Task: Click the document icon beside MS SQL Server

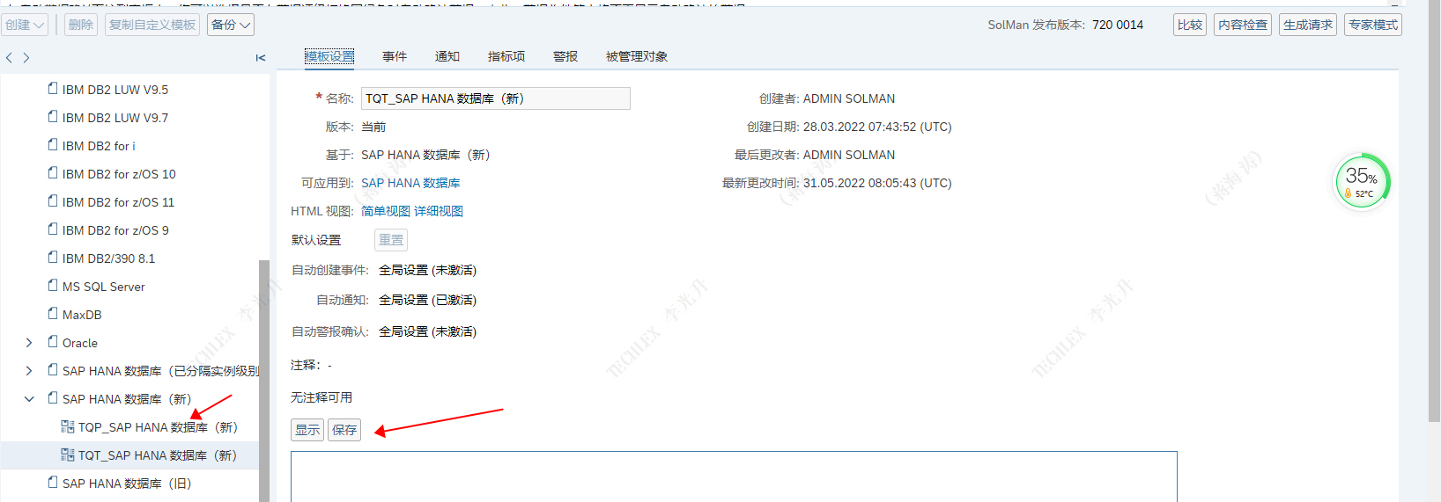Action: point(53,286)
